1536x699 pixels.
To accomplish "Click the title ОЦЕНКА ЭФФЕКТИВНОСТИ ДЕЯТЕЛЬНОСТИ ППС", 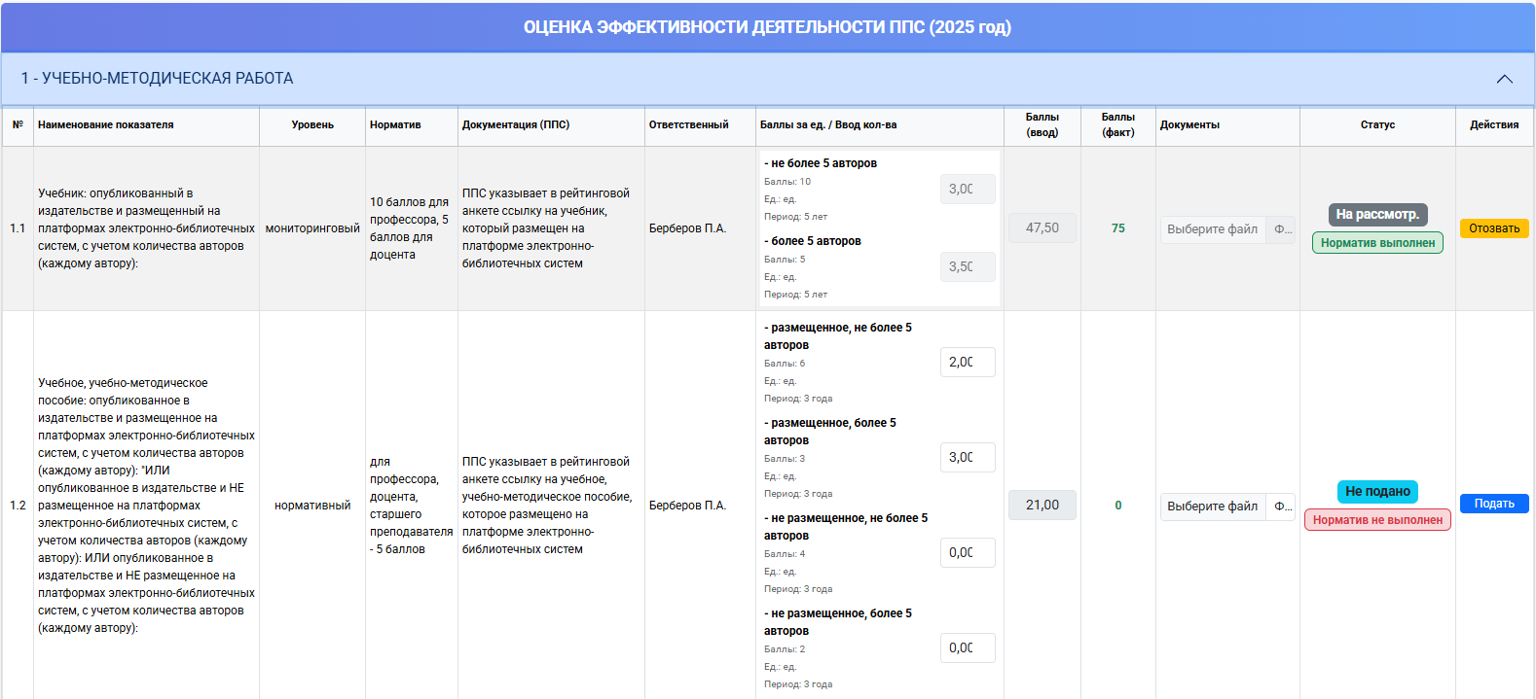I will click(x=767, y=27).
